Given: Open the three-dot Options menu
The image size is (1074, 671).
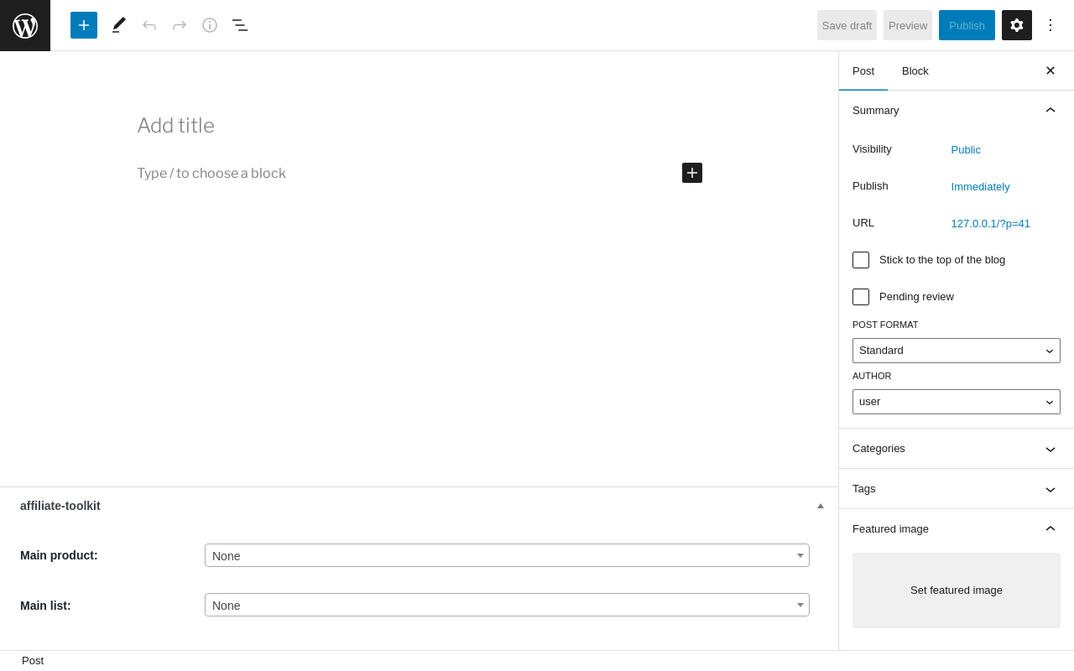Looking at the screenshot, I should pos(1051,25).
